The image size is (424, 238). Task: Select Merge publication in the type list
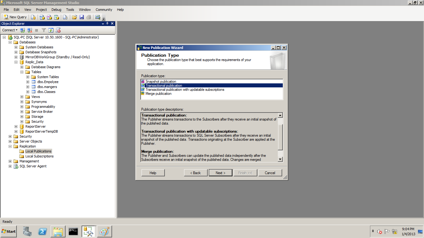point(158,94)
